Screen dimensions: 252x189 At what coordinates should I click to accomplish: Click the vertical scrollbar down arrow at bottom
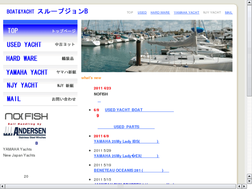(250, 181)
